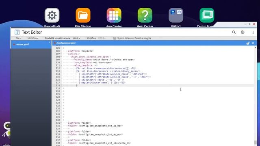Click the /config/sensor.yaml path title
The image size is (260, 146).
(66, 43)
